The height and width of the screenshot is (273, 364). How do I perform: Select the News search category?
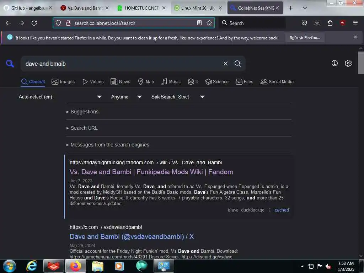pos(121,82)
